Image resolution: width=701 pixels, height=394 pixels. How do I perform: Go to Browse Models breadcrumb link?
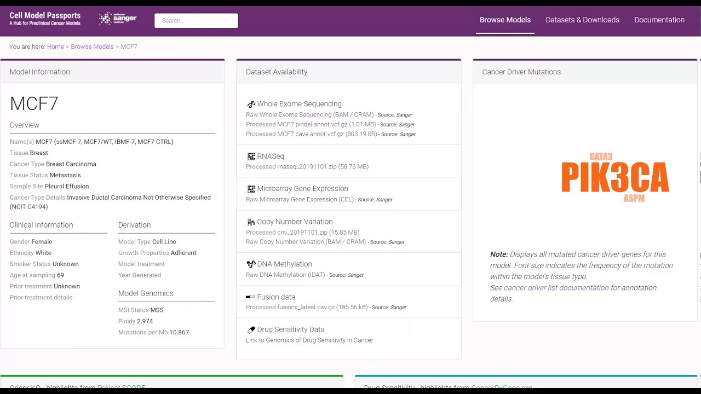click(92, 47)
